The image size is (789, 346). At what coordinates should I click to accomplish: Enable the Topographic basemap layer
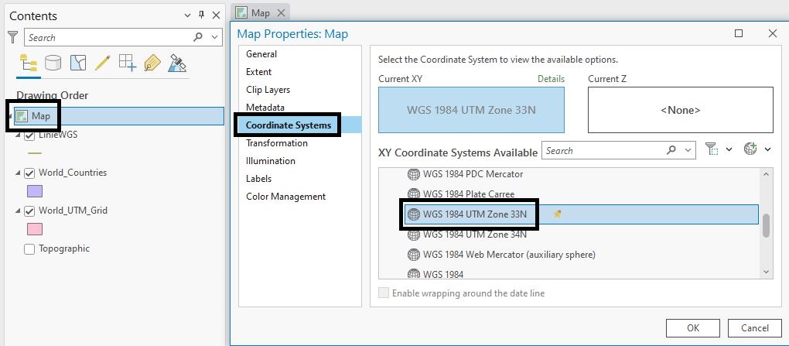tap(29, 249)
